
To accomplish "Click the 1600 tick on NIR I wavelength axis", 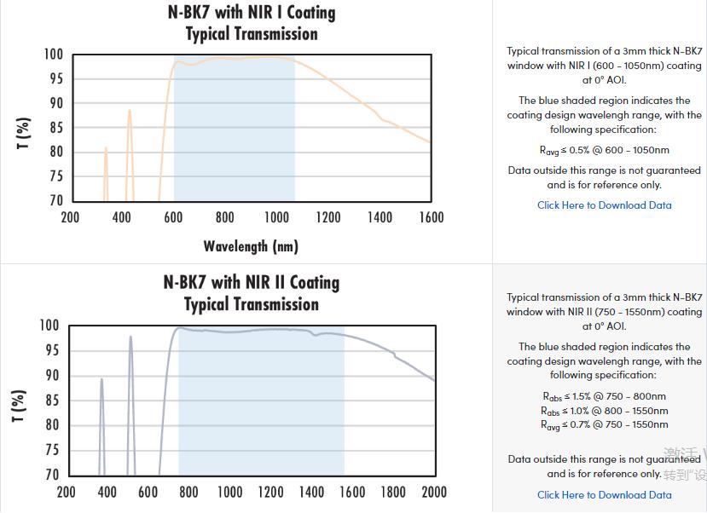I will click(x=432, y=217).
